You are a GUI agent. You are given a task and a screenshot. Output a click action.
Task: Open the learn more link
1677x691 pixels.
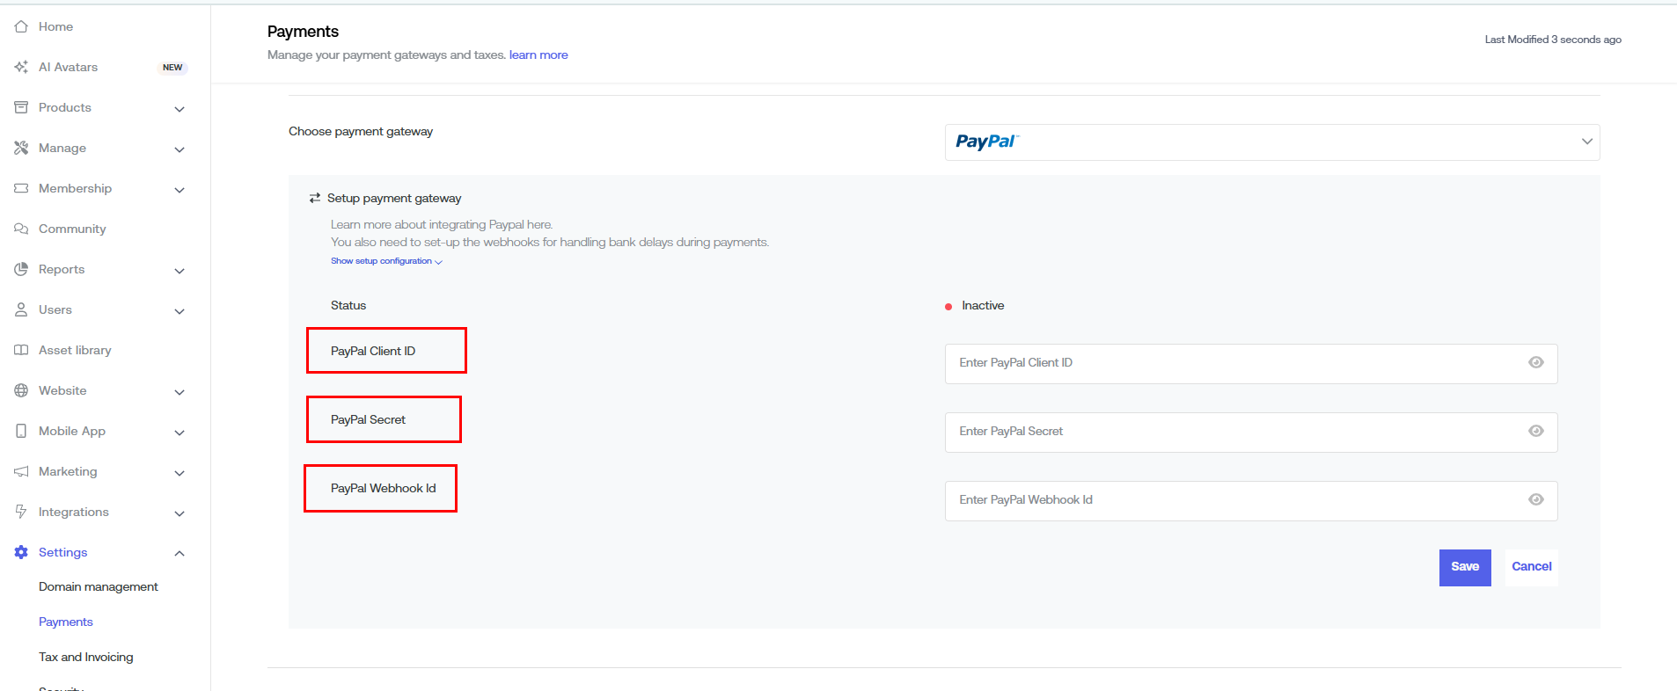point(538,55)
